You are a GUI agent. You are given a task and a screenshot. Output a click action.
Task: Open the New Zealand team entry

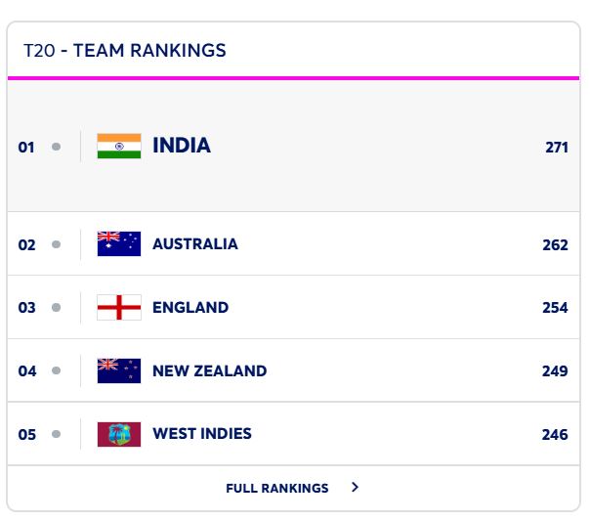click(x=209, y=370)
